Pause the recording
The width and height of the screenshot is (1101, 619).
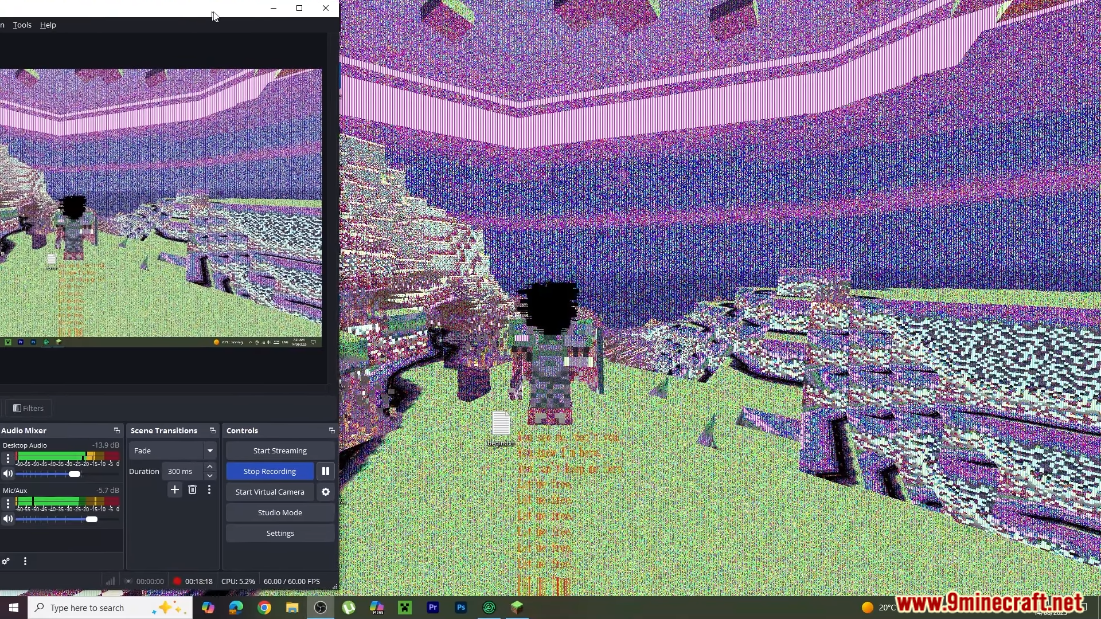[x=326, y=471]
